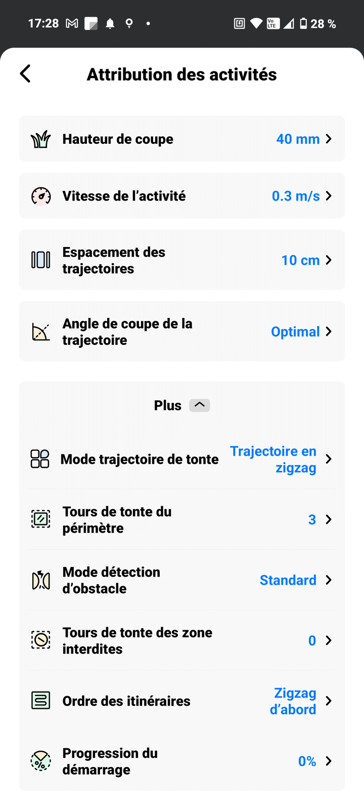The height and width of the screenshot is (810, 364).
Task: Tap the Progression du démarrage percent icon
Action: click(x=41, y=761)
